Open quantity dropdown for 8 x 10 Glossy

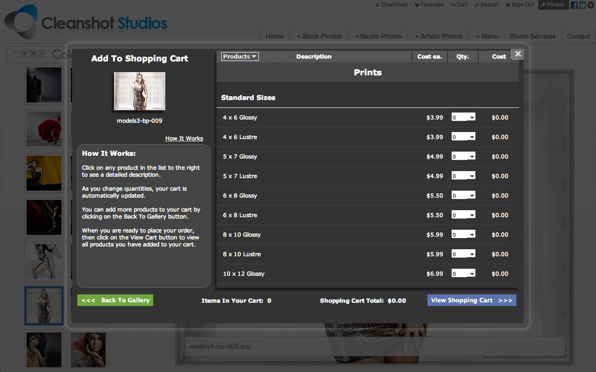[x=463, y=235]
